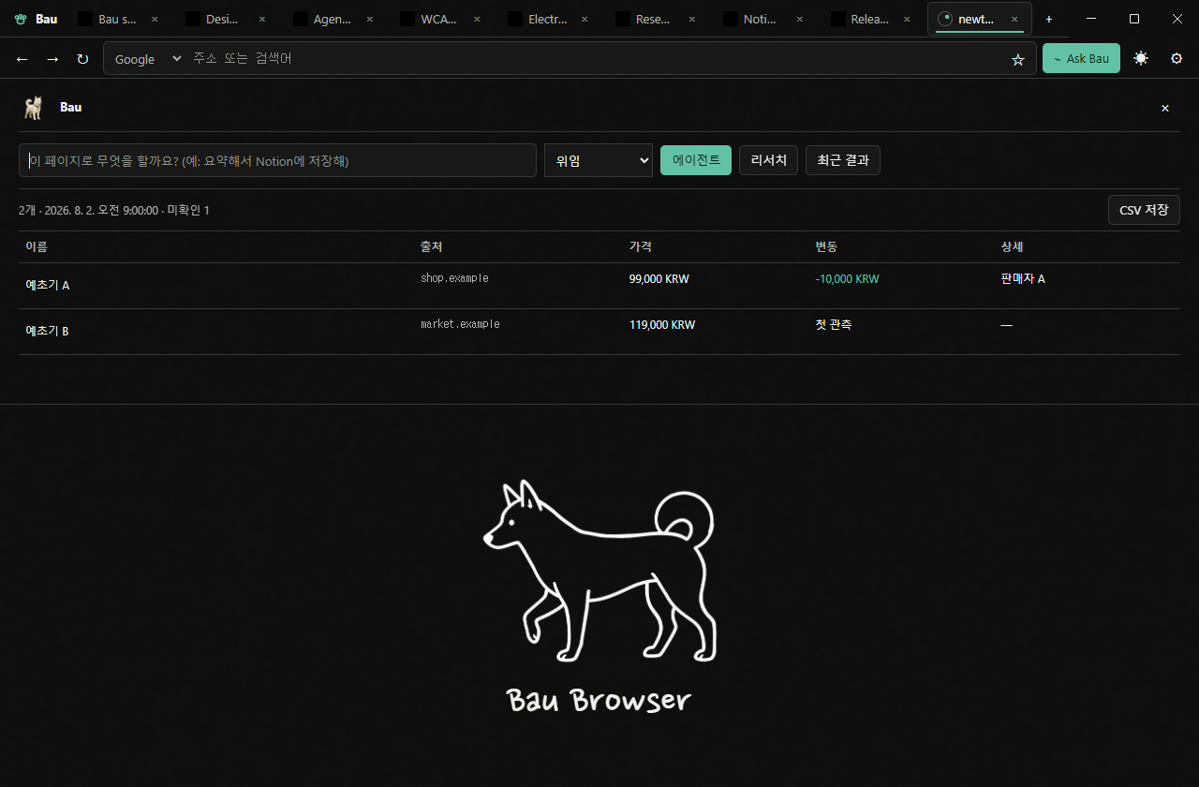Maximize the browser window
The height and width of the screenshot is (787, 1199).
pyautogui.click(x=1134, y=19)
